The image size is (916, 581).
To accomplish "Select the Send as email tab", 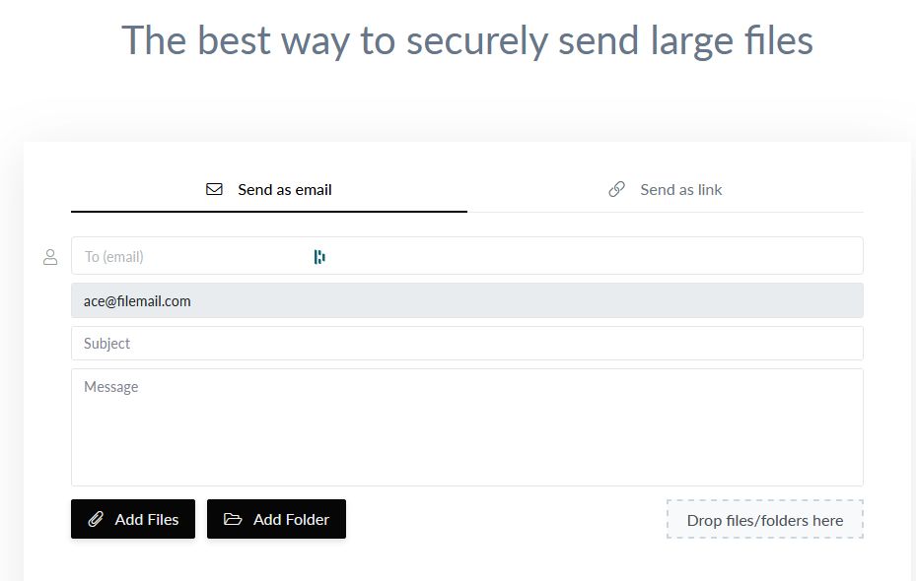I will (x=284, y=189).
